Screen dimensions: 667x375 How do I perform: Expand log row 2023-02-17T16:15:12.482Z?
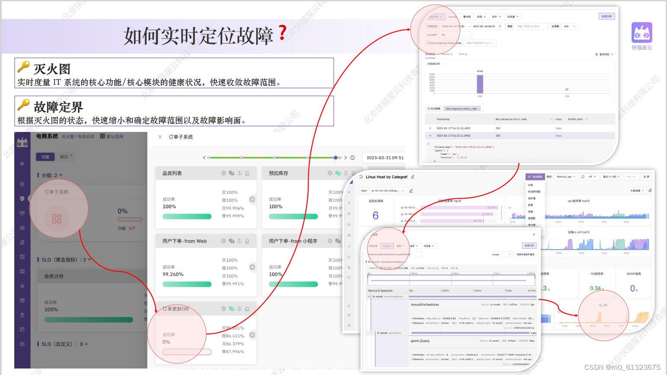coord(430,128)
